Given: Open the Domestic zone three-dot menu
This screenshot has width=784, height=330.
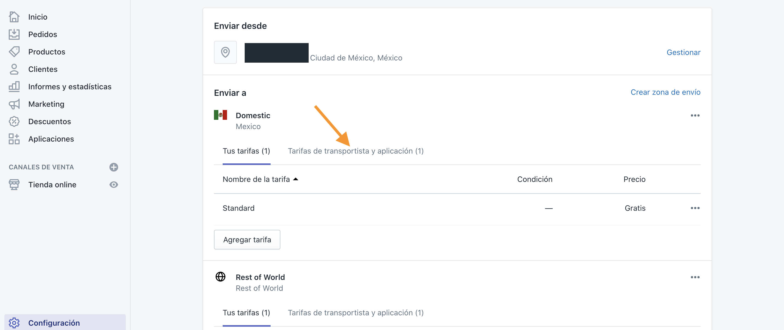Looking at the screenshot, I should (x=695, y=115).
